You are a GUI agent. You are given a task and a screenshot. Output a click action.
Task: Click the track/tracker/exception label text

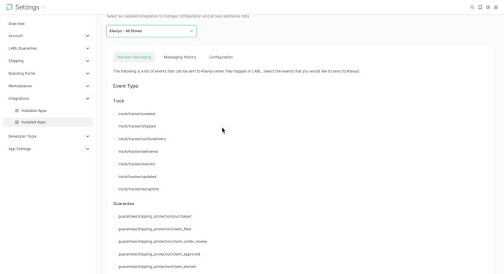coord(138,189)
